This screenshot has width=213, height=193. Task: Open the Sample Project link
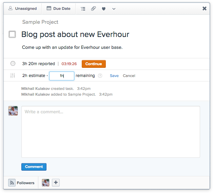tap(40, 22)
